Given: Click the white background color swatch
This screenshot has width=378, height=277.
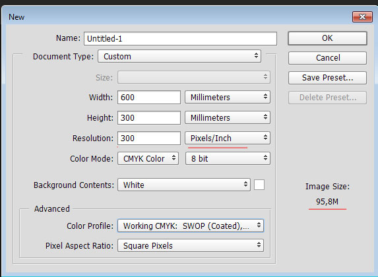Looking at the screenshot, I should click(259, 185).
